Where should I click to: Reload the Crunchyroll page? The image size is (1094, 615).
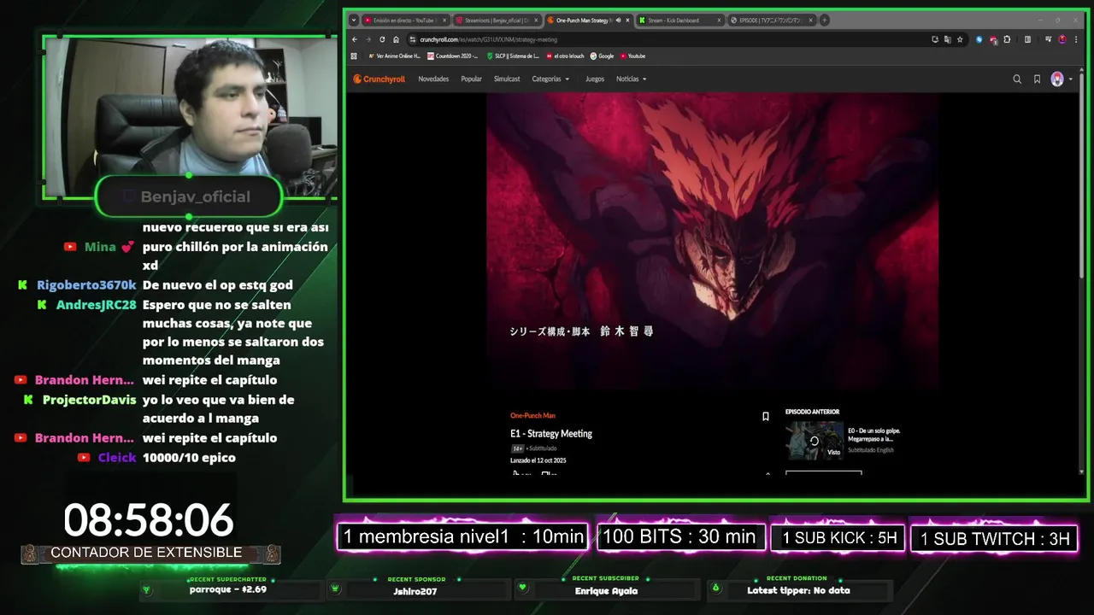pyautogui.click(x=382, y=39)
